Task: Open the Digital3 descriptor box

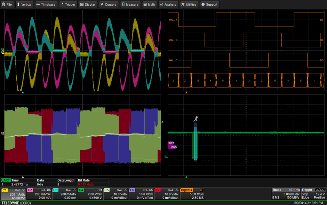Action: (192, 194)
